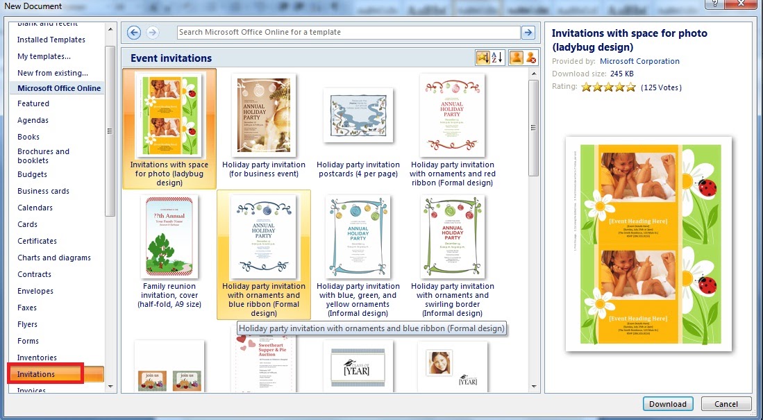Open the Envelopes category
The height and width of the screenshot is (420, 763).
tap(35, 291)
